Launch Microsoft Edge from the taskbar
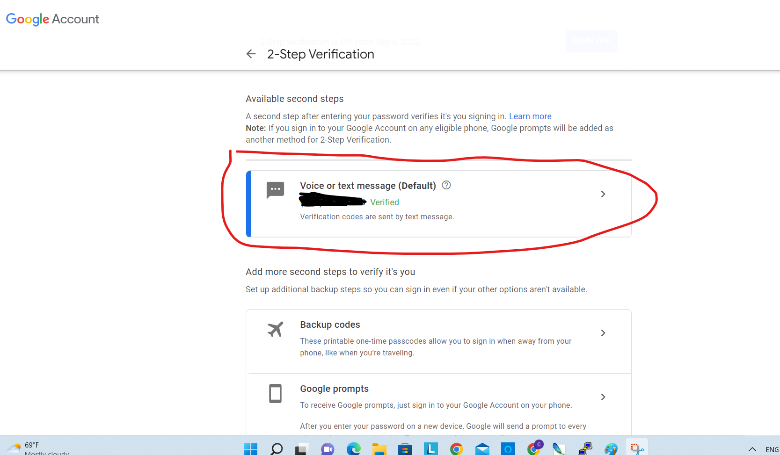Viewport: 780px width, 455px height. [353, 449]
